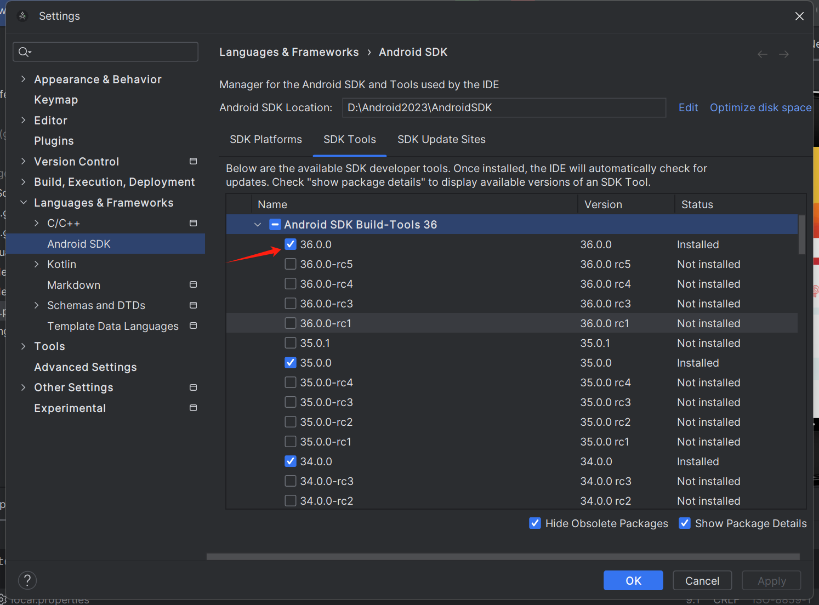Click the project-level icon beside Markdown

[x=193, y=284]
